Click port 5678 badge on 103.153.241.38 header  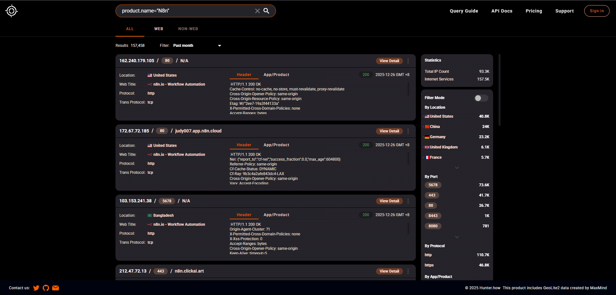coord(167,201)
